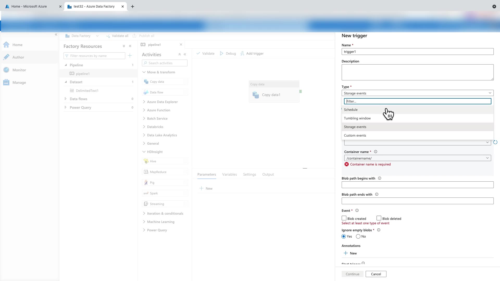Viewport: 500px width, 281px height.
Task: Add a new annotation with New
Action: click(x=350, y=253)
